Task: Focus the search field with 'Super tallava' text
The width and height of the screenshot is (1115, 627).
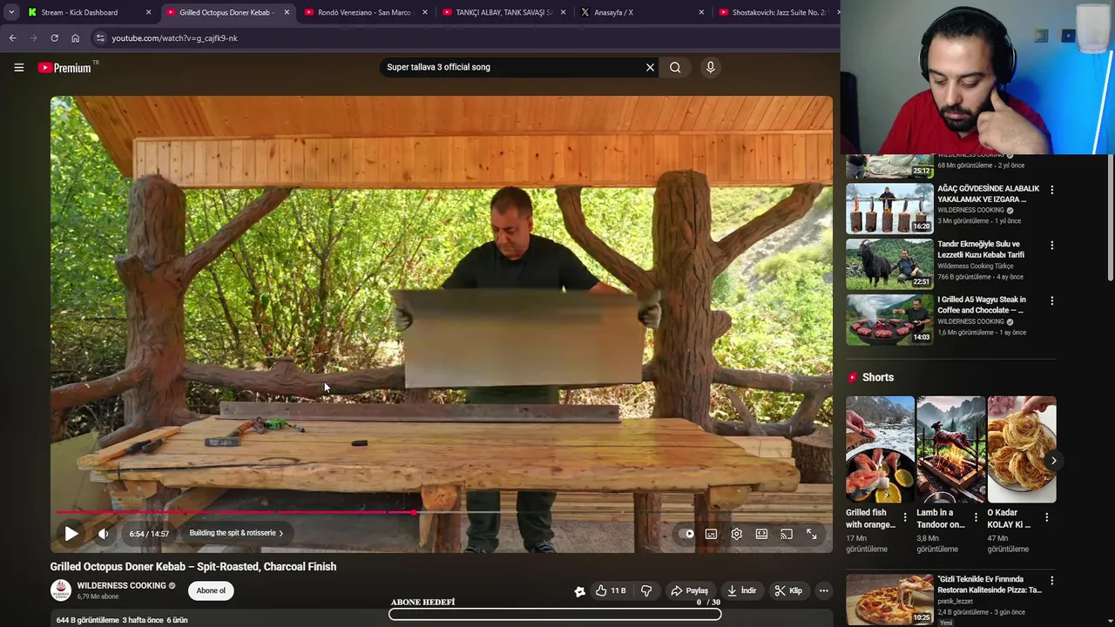Action: [512, 67]
